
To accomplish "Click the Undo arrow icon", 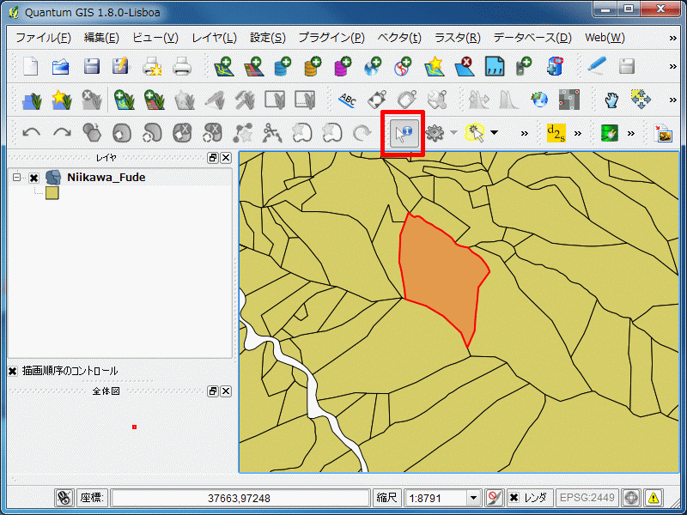I will click(x=32, y=133).
